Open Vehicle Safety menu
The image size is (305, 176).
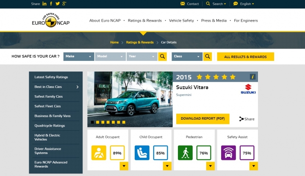pos(181,20)
